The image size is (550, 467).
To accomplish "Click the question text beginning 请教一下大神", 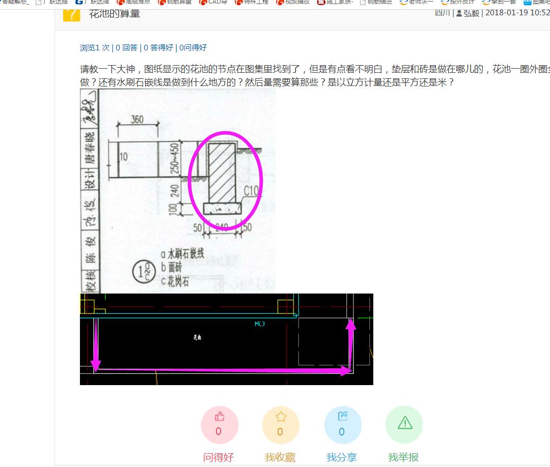I will (315, 76).
